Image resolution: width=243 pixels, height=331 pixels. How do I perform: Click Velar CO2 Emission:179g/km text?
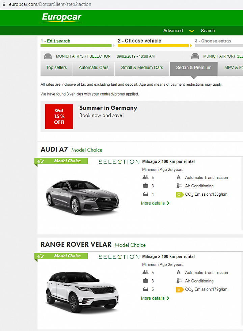tap(206, 289)
